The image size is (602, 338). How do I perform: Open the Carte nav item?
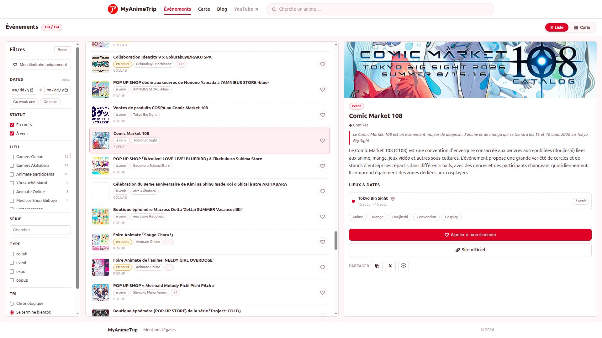204,9
